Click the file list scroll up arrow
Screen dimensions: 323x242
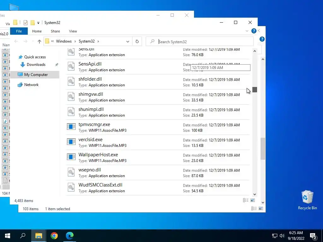255,51
